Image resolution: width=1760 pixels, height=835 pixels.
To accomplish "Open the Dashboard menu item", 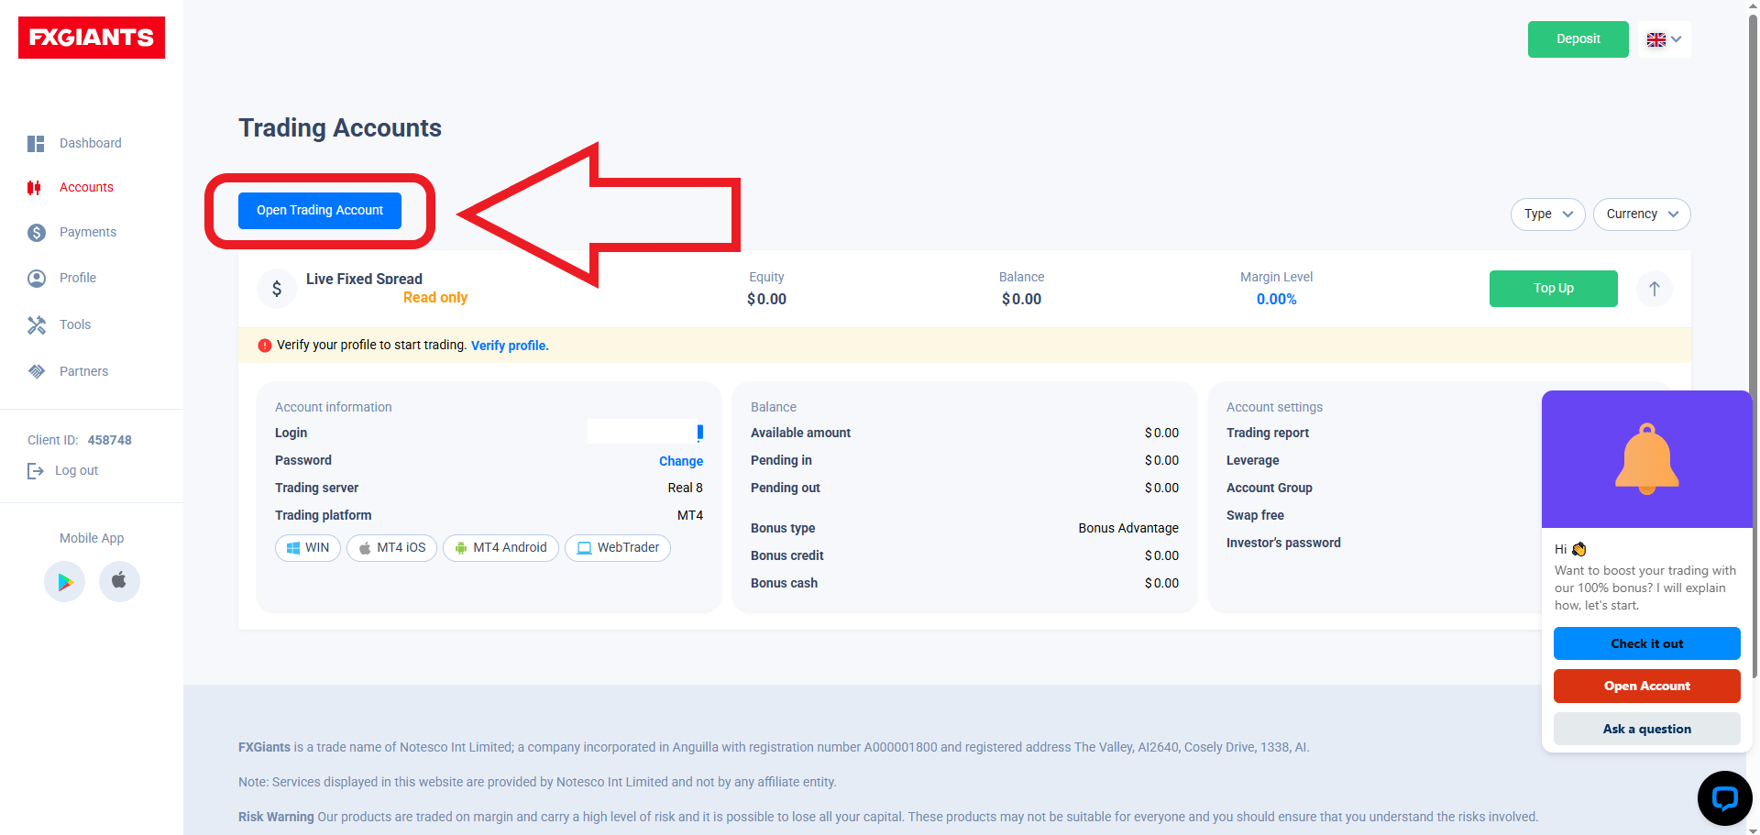I will pyautogui.click(x=90, y=143).
